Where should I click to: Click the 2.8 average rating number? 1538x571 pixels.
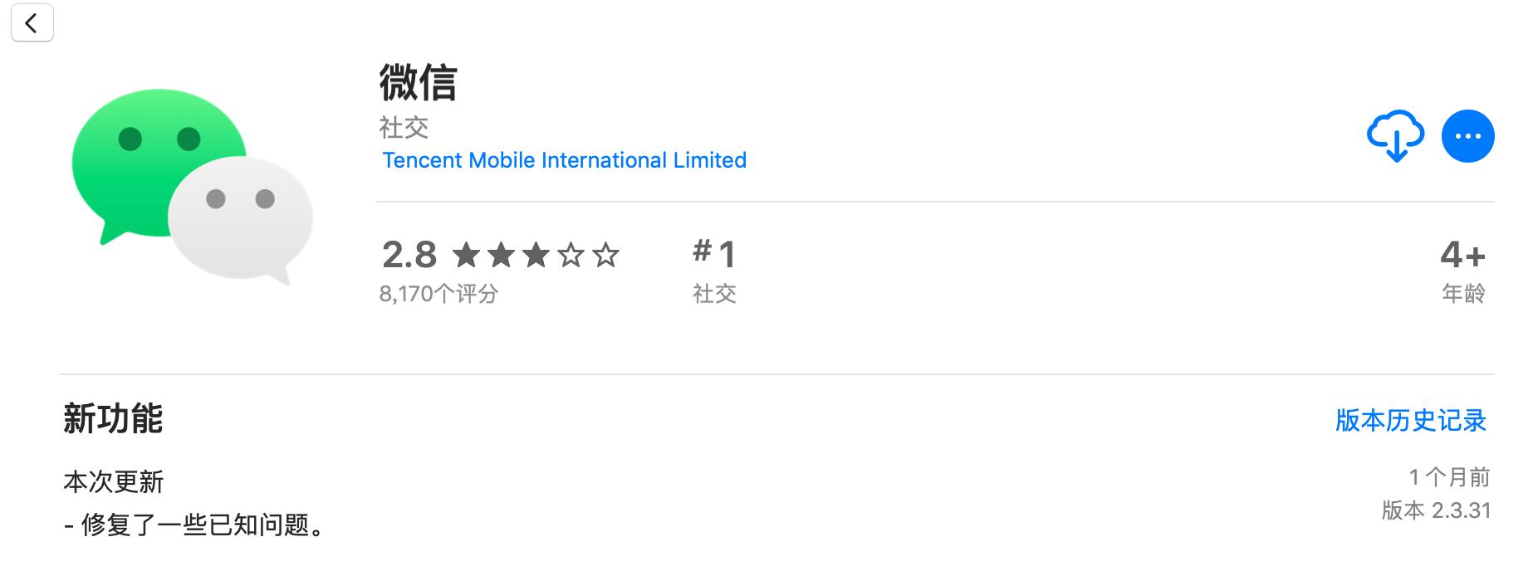409,255
